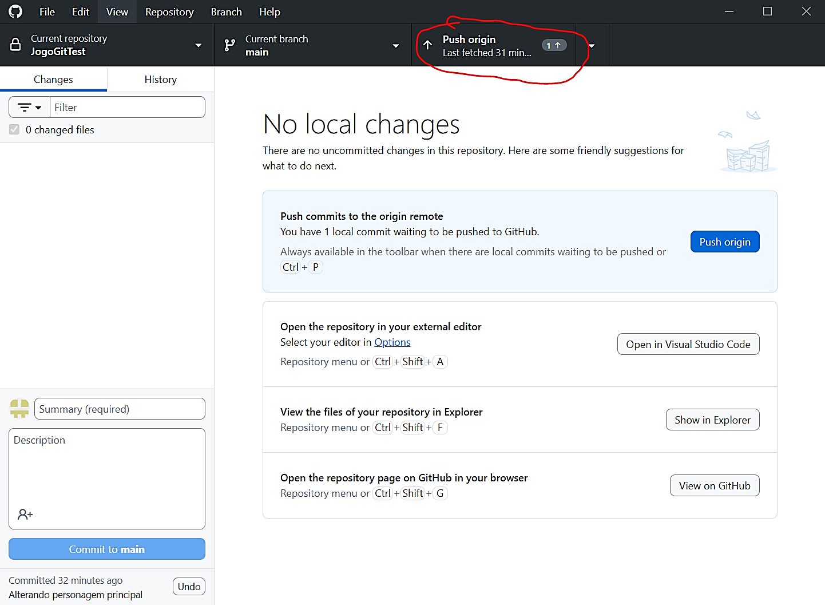Screen dimensions: 825x605
Task: Click the repository lock icon
Action: 15,45
